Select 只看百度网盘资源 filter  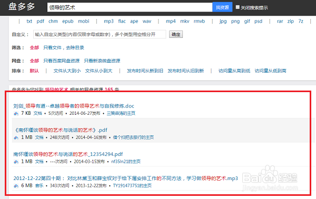(x=62, y=61)
